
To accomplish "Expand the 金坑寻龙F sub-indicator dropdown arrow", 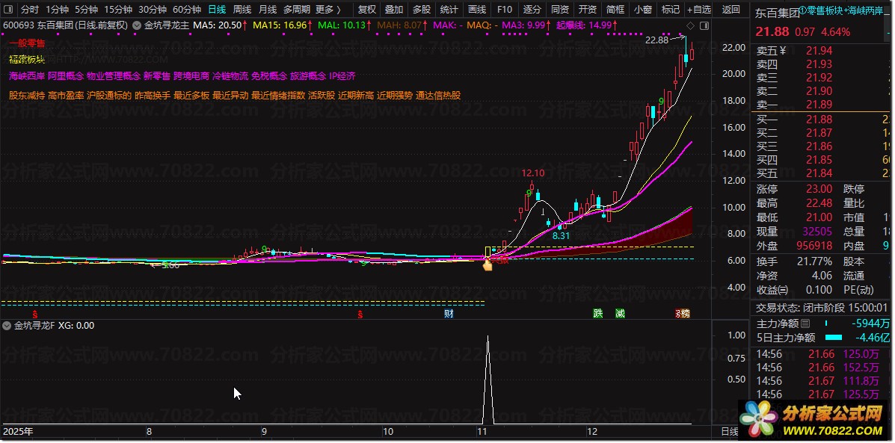I will click(x=7, y=326).
